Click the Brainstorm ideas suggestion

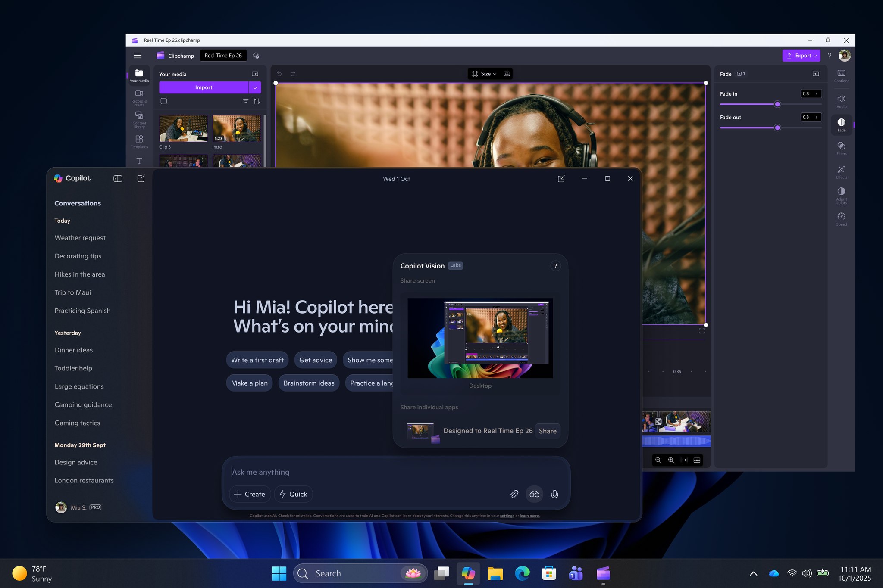tap(309, 383)
